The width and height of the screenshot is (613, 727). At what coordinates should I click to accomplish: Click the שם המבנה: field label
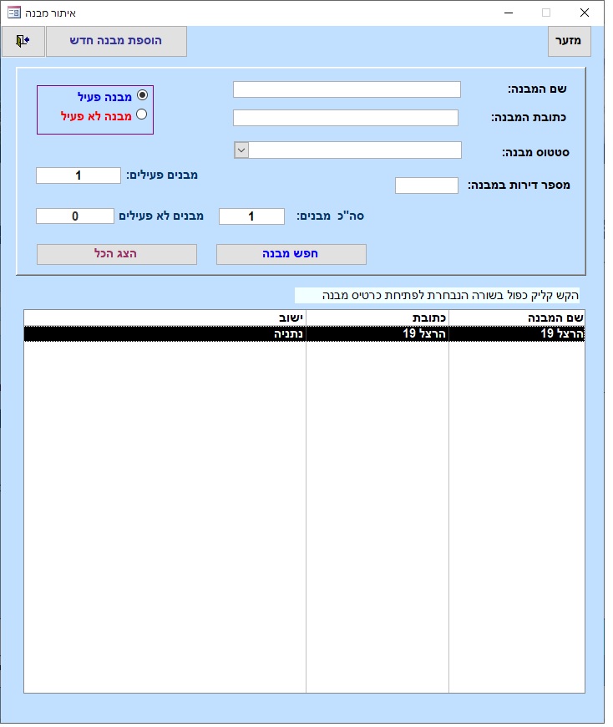(x=537, y=89)
